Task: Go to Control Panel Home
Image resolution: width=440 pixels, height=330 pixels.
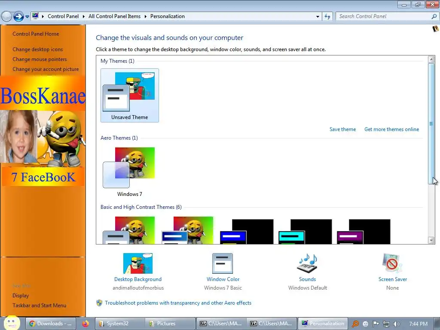Action: [36, 34]
